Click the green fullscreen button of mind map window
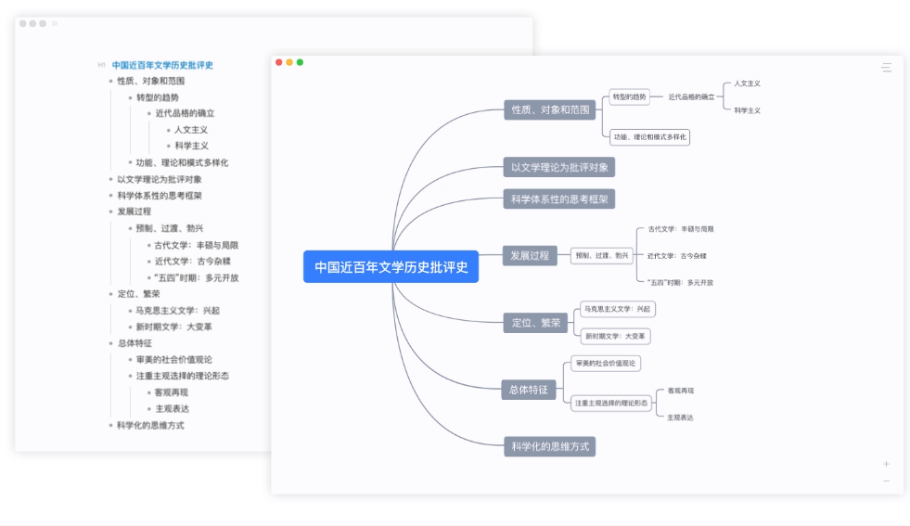 click(x=300, y=62)
